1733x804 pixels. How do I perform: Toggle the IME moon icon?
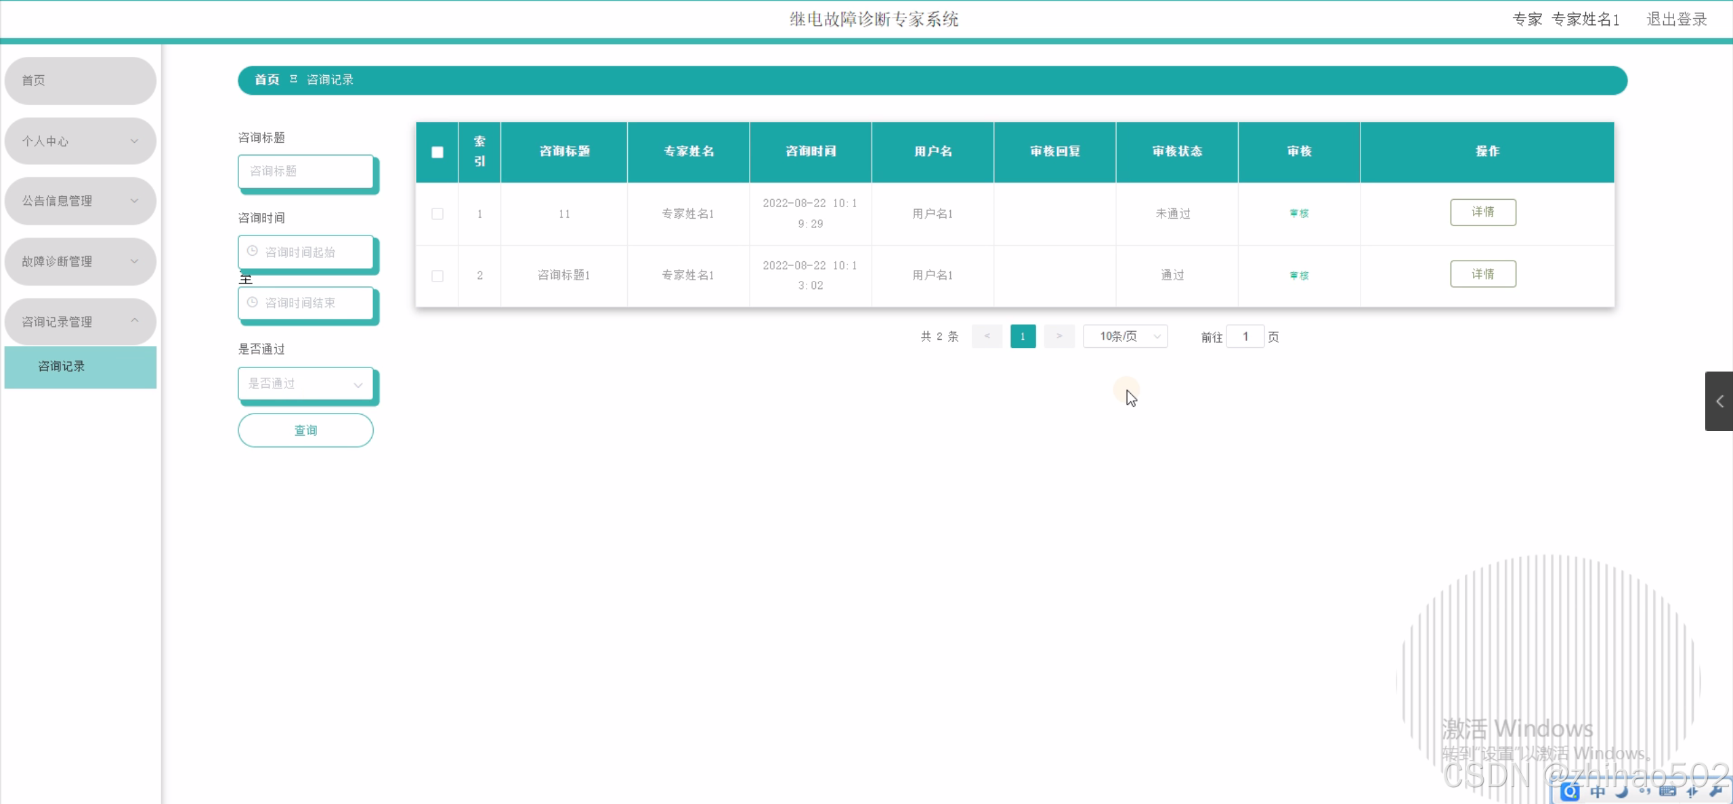pos(1621,791)
